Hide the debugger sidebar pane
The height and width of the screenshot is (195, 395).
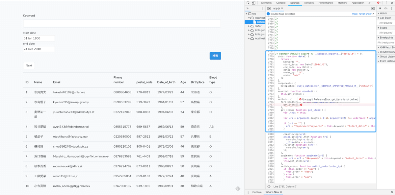[373, 8]
